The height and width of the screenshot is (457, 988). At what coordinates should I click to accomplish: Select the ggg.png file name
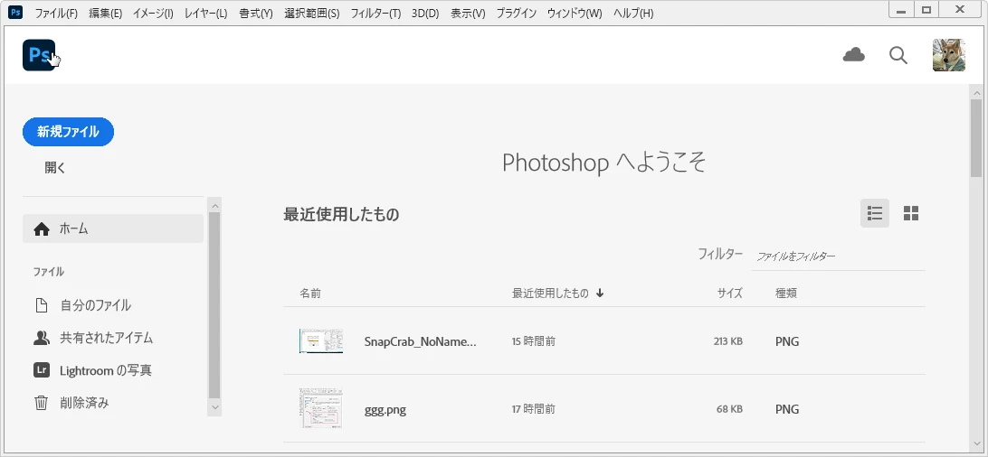(x=385, y=410)
